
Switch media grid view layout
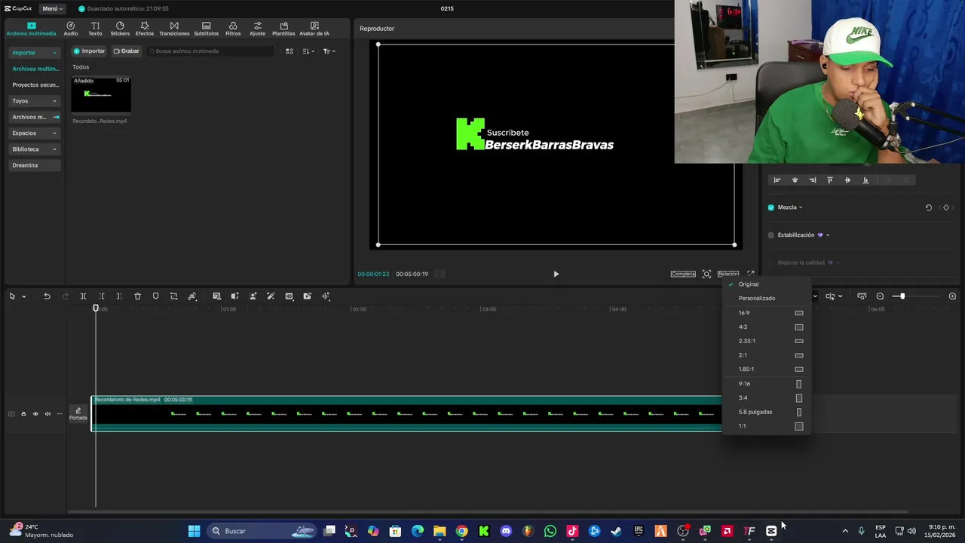point(289,51)
